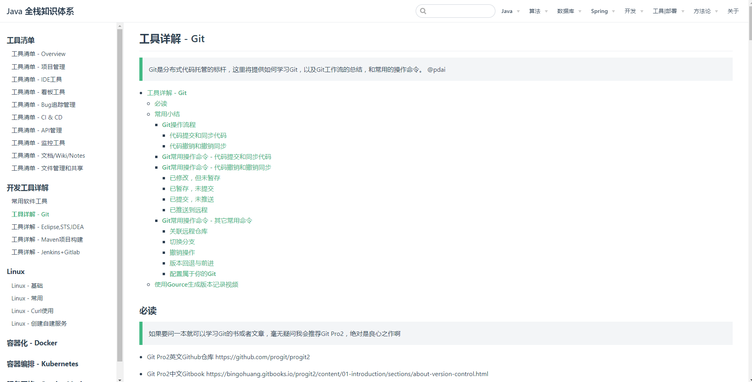Jump to 常用小结 in contents
Screen dimensions: 752x382
click(x=167, y=114)
